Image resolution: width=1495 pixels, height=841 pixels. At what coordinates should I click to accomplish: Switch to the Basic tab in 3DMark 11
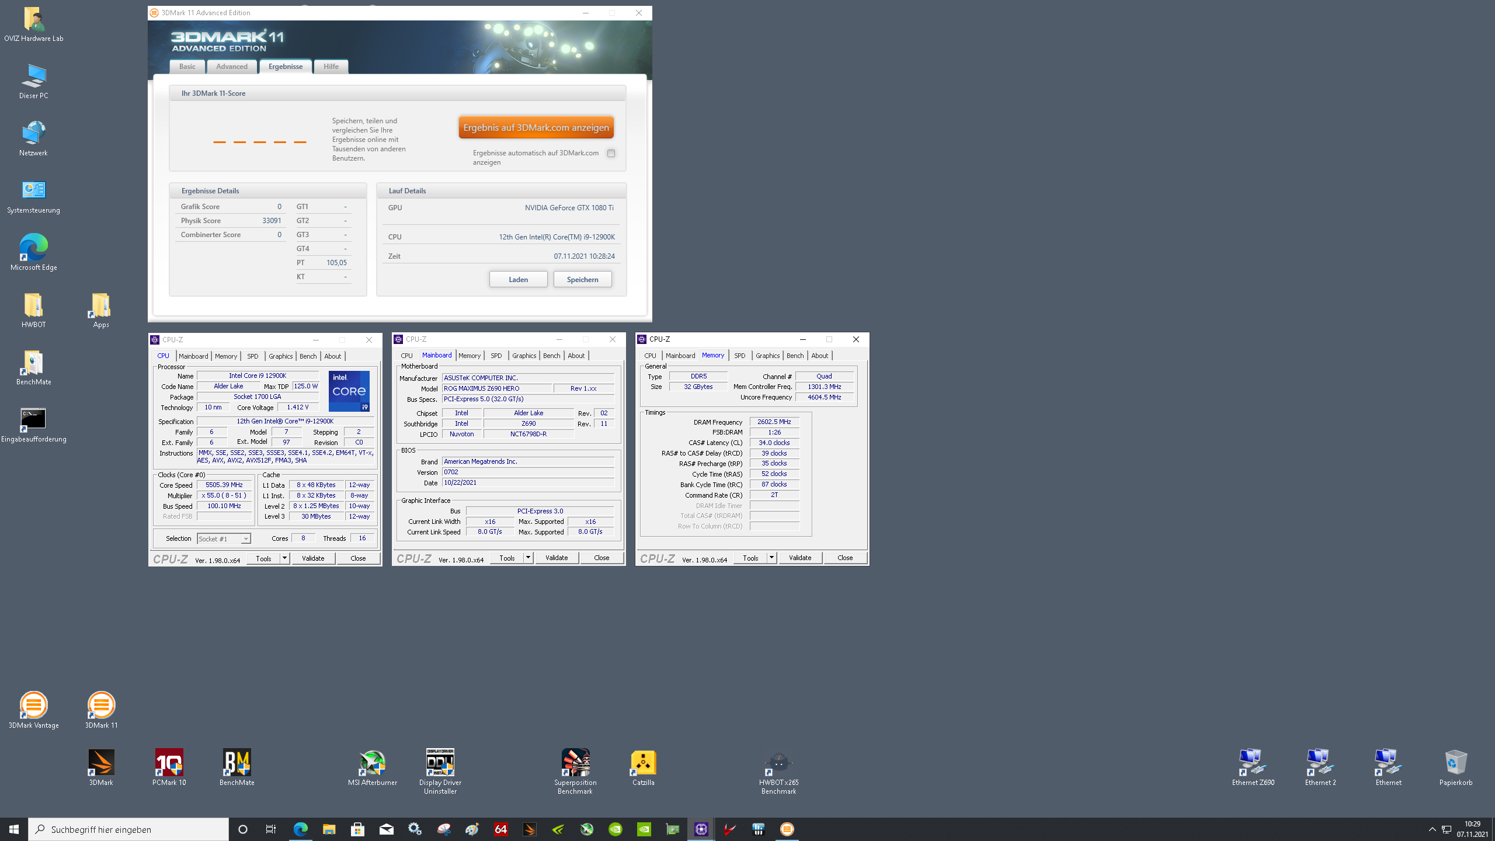(187, 67)
